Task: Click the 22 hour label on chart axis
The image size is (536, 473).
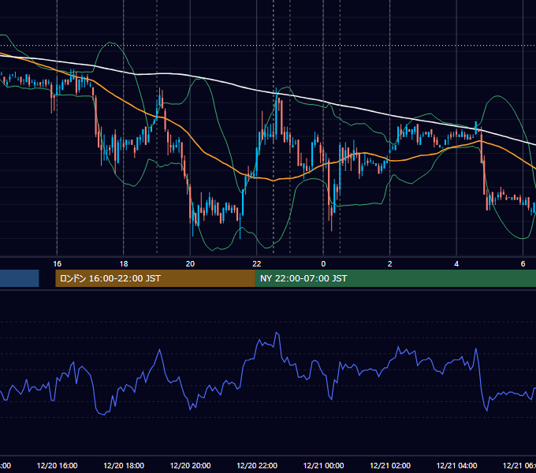Action: point(257,264)
